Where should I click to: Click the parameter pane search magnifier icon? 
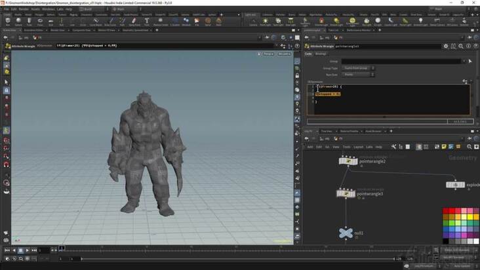[x=461, y=46]
